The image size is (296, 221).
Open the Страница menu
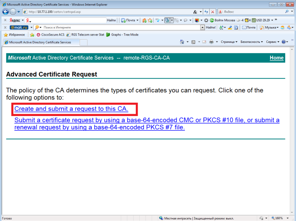click(229, 42)
